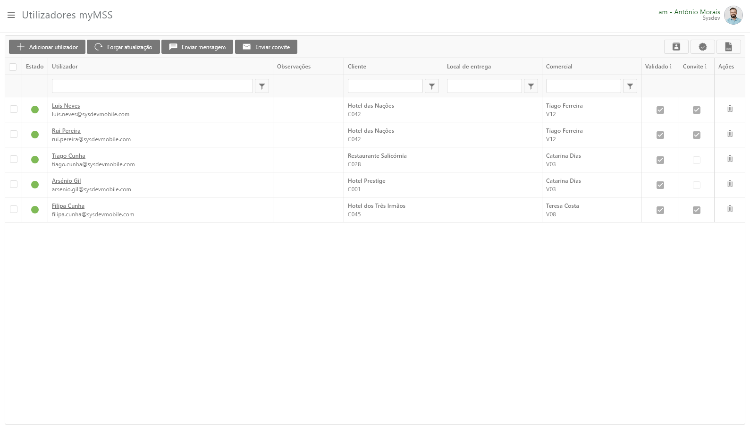Screen dimensions: 750x434
Task: Click trash icon for Filipa Cunha
Action: 730,209
